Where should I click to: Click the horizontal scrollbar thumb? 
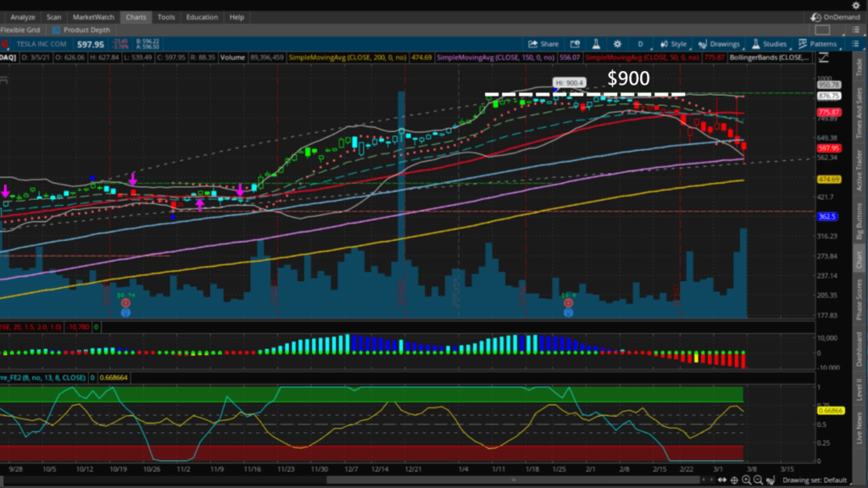[513, 480]
